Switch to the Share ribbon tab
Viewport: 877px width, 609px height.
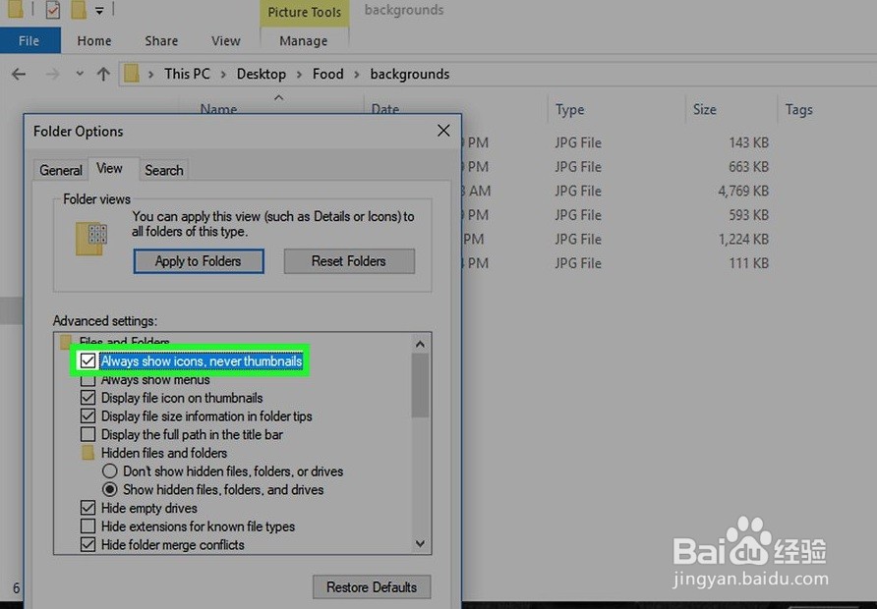[161, 41]
